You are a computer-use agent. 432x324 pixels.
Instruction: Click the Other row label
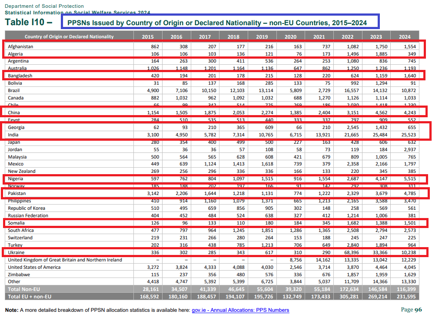(x=14, y=281)
